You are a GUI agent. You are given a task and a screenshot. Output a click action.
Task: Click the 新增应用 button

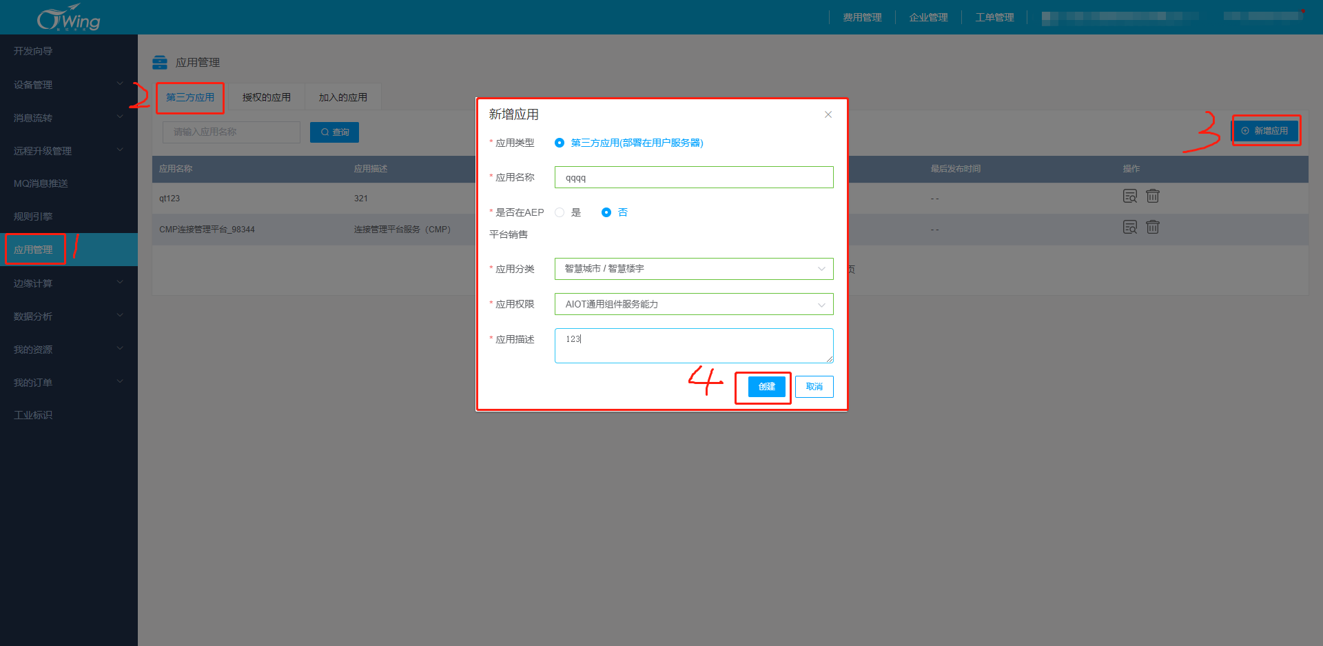pos(1266,131)
